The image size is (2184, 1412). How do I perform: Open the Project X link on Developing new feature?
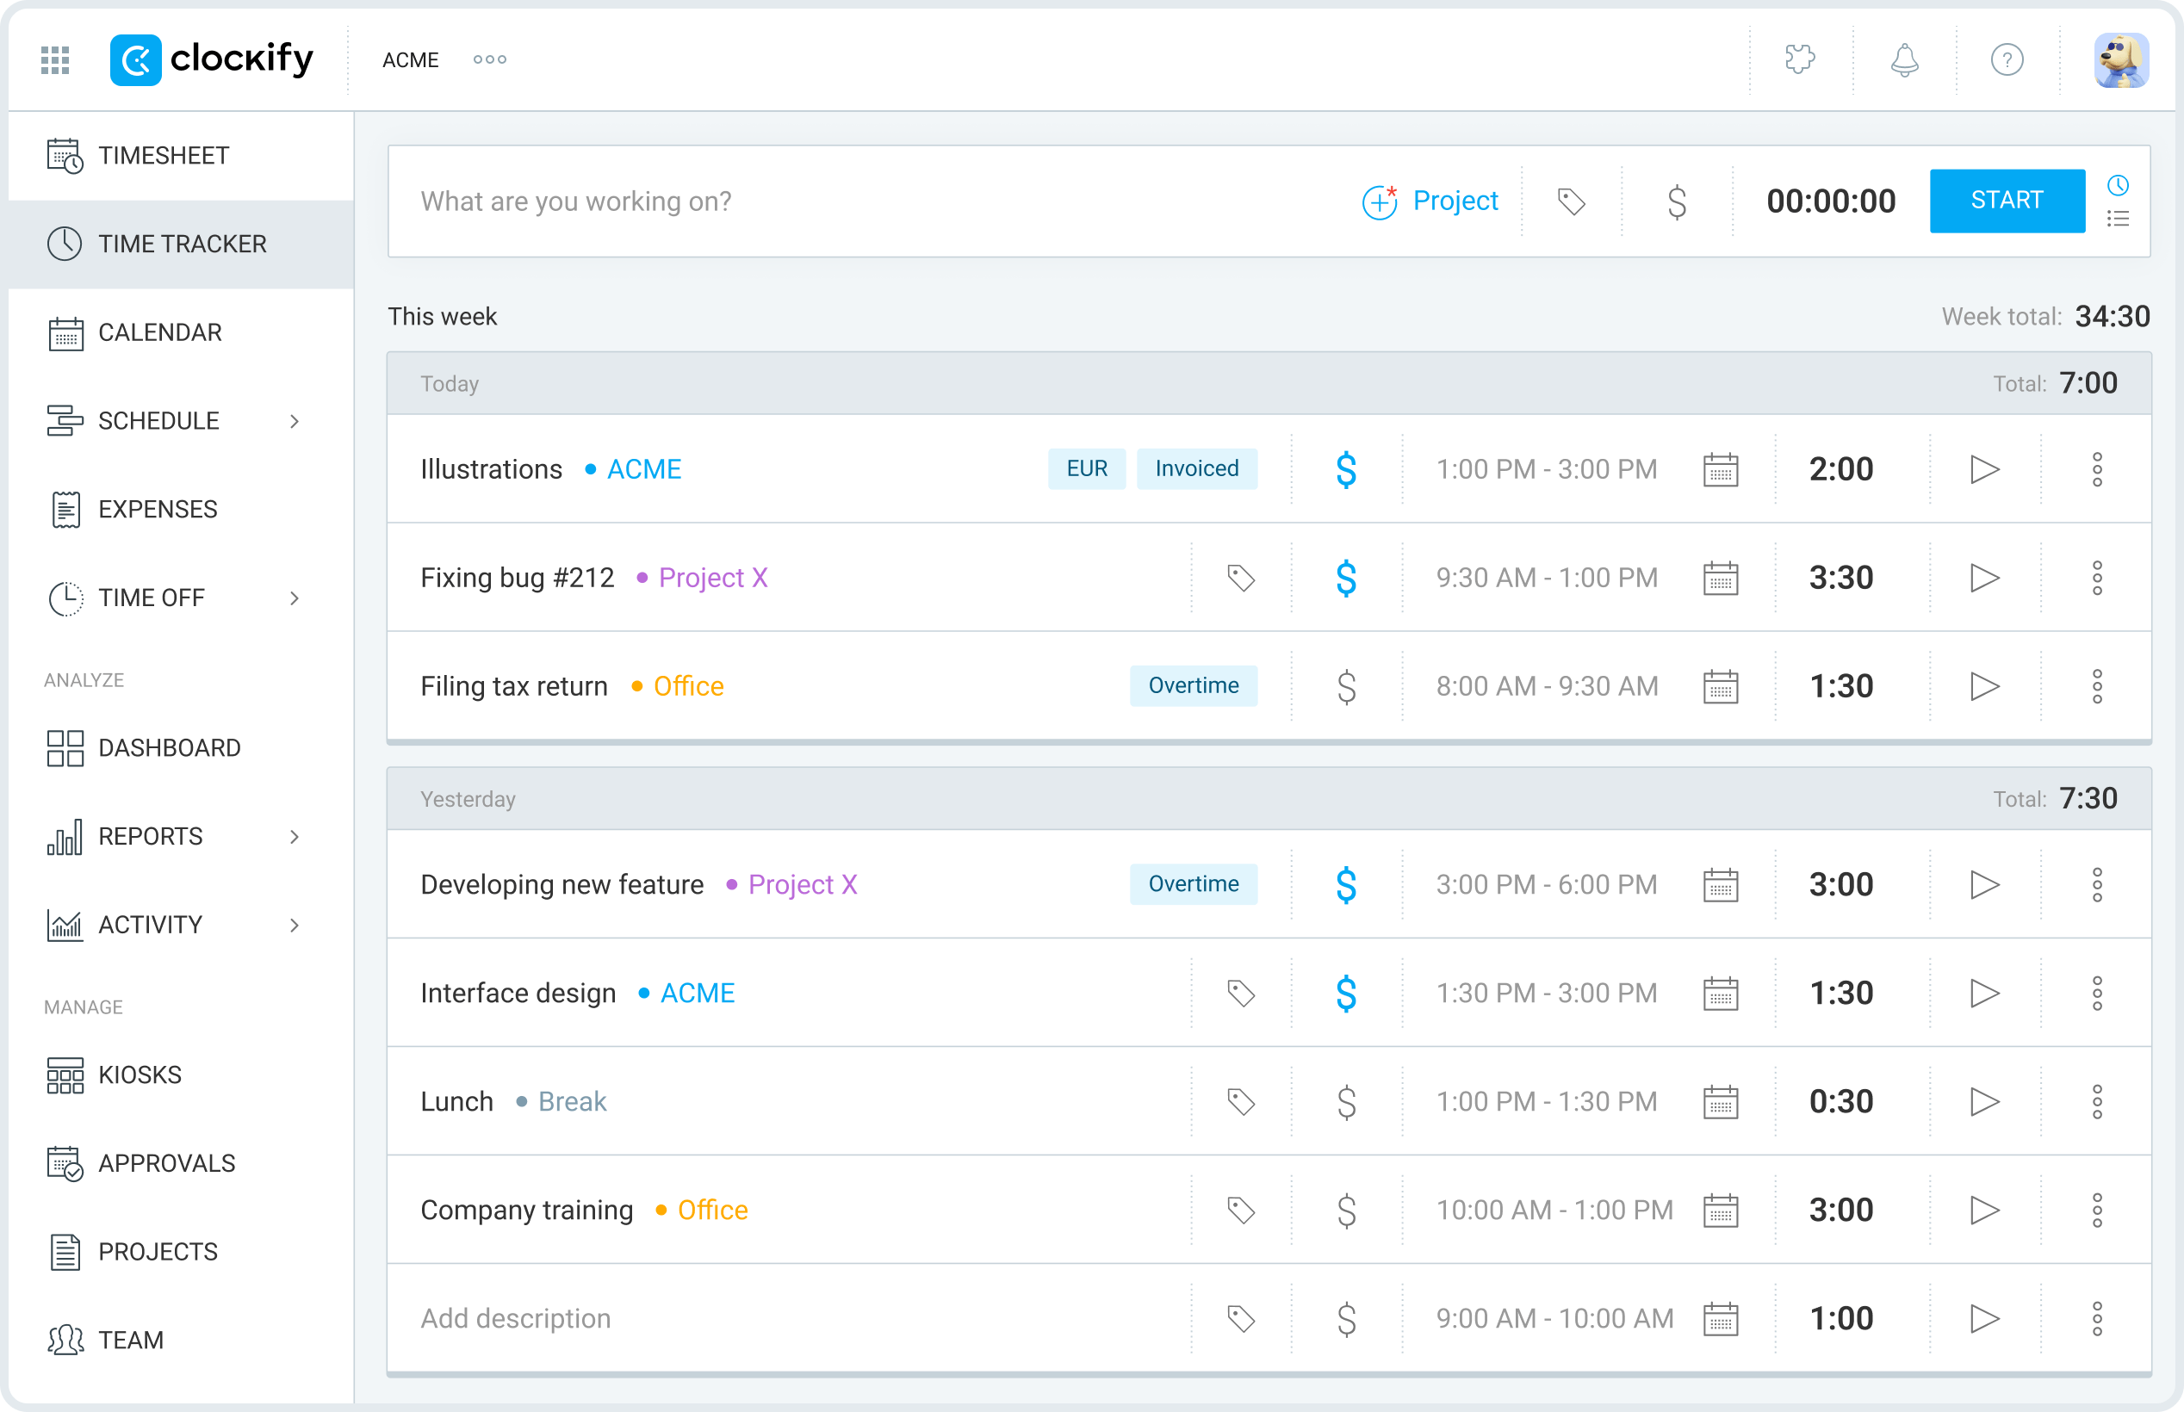coord(803,884)
